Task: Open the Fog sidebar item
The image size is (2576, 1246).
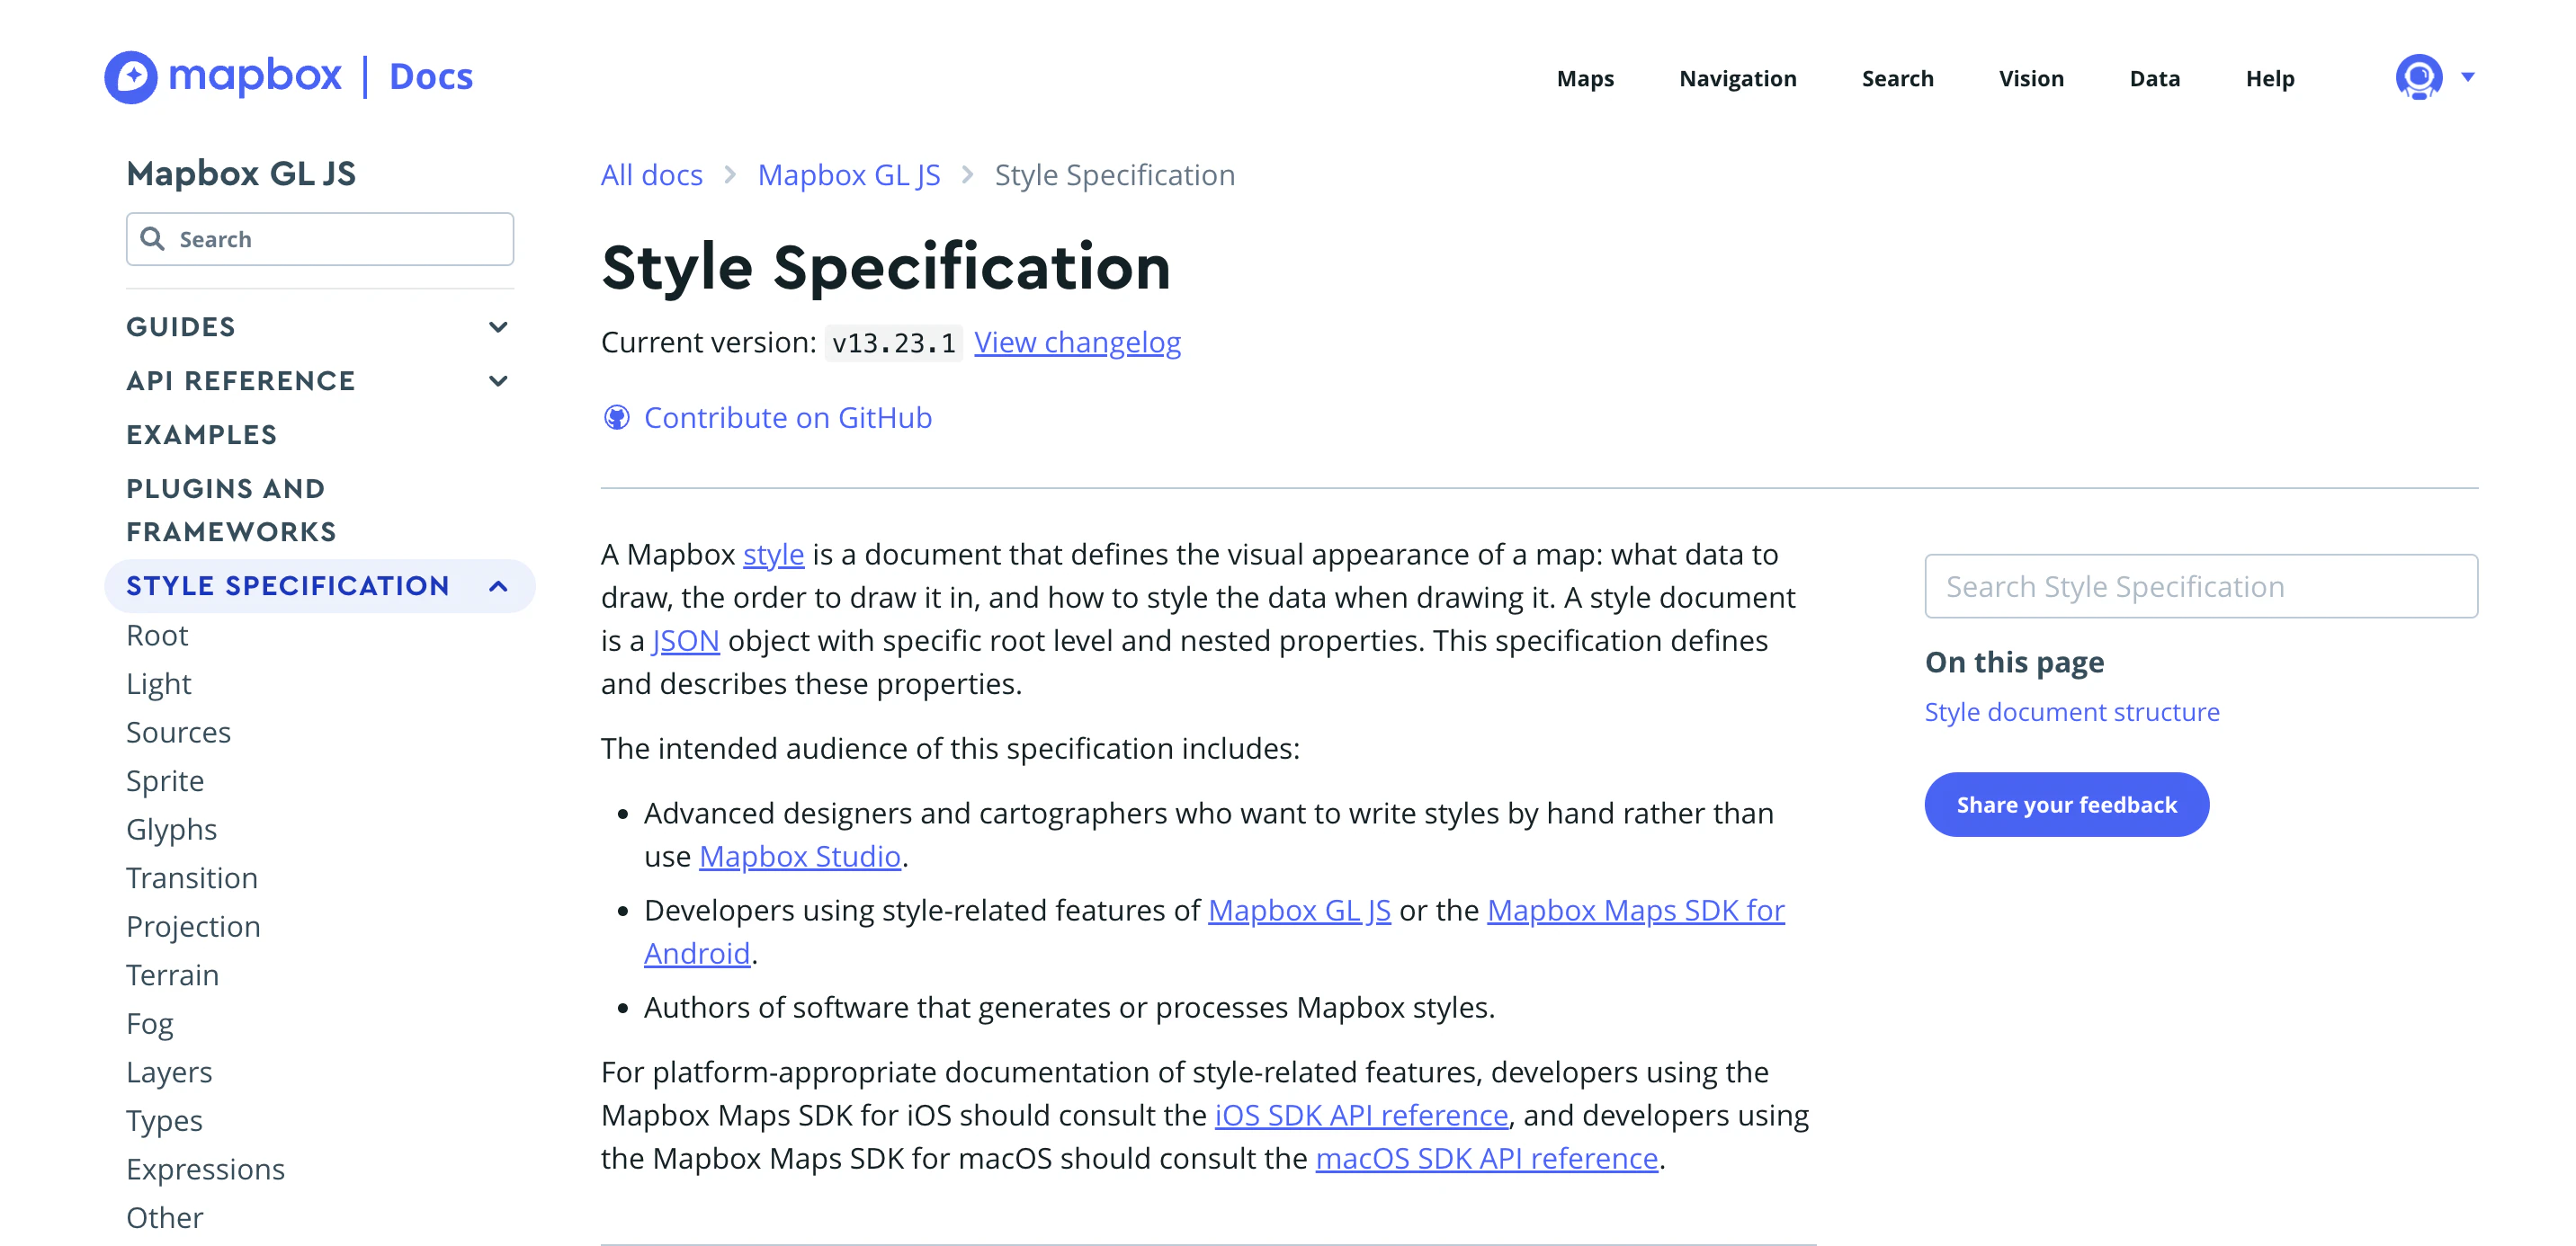Action: click(x=150, y=1024)
